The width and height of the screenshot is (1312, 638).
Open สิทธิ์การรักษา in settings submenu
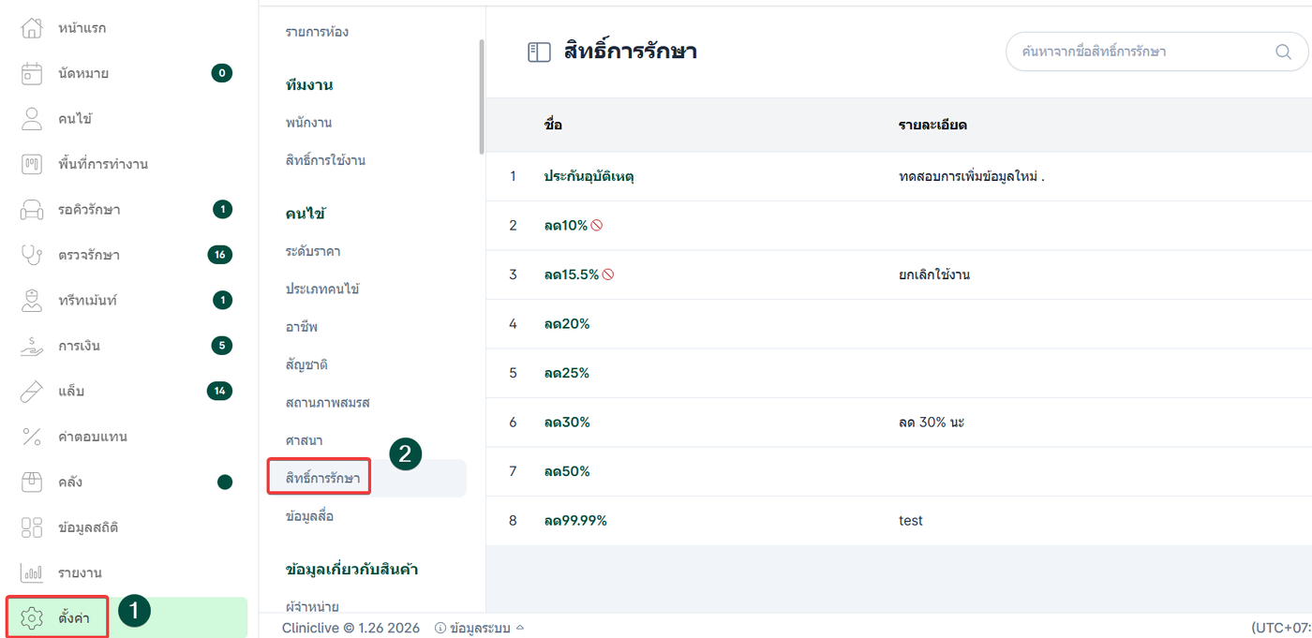click(322, 479)
